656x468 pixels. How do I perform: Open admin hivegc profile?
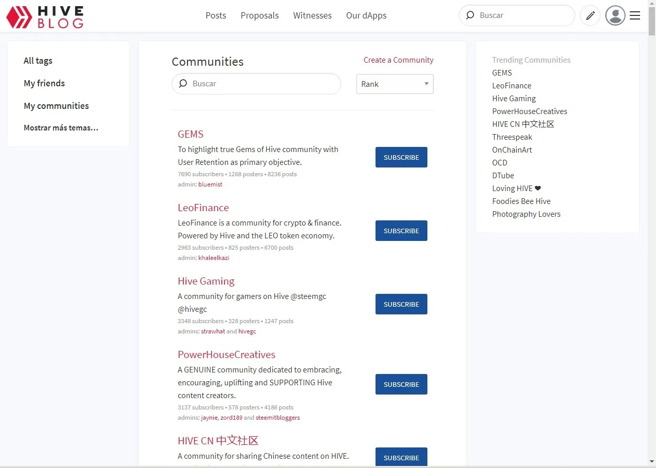coord(247,331)
